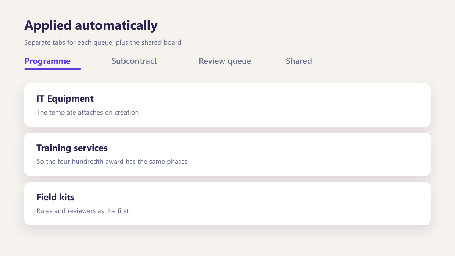Click the Training services title text
This screenshot has height=256, width=455.
(x=72, y=148)
